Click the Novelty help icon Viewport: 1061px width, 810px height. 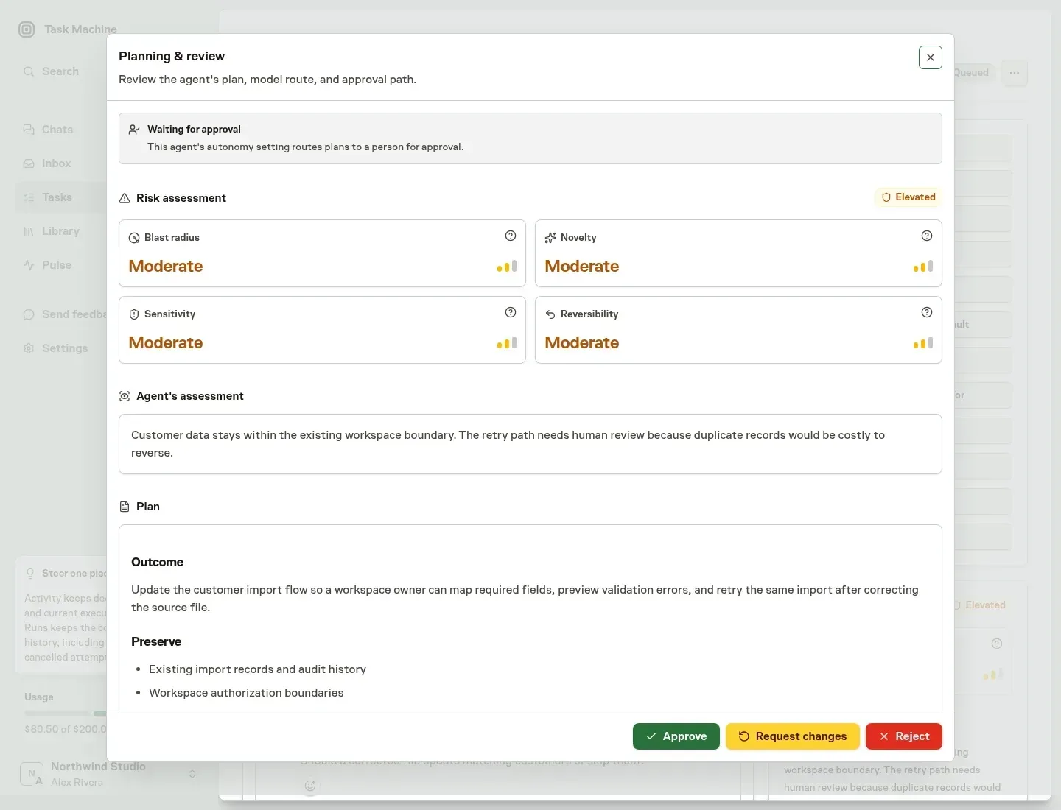[927, 236]
